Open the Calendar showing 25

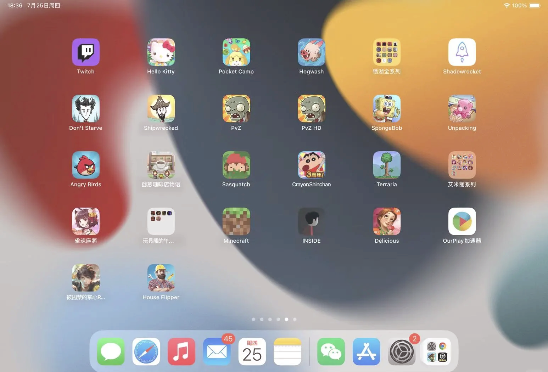(252, 351)
